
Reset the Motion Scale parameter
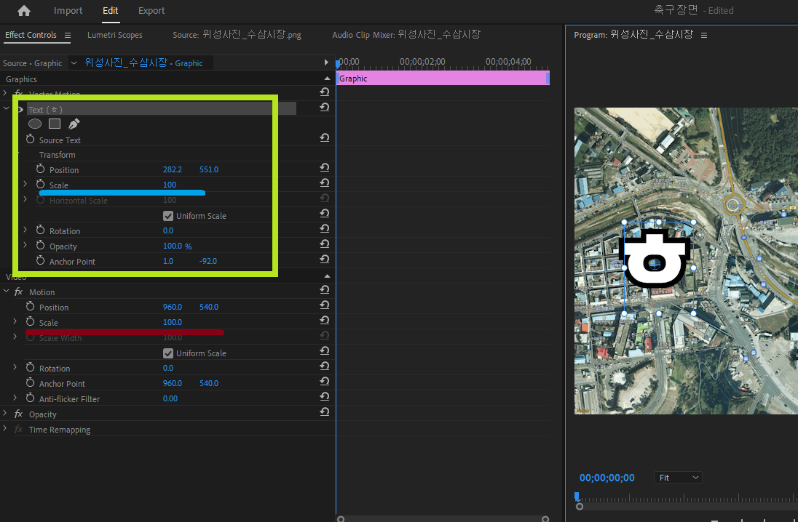[324, 320]
